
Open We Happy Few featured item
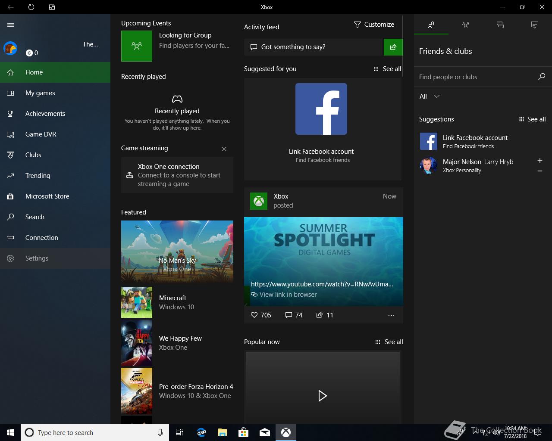click(177, 343)
